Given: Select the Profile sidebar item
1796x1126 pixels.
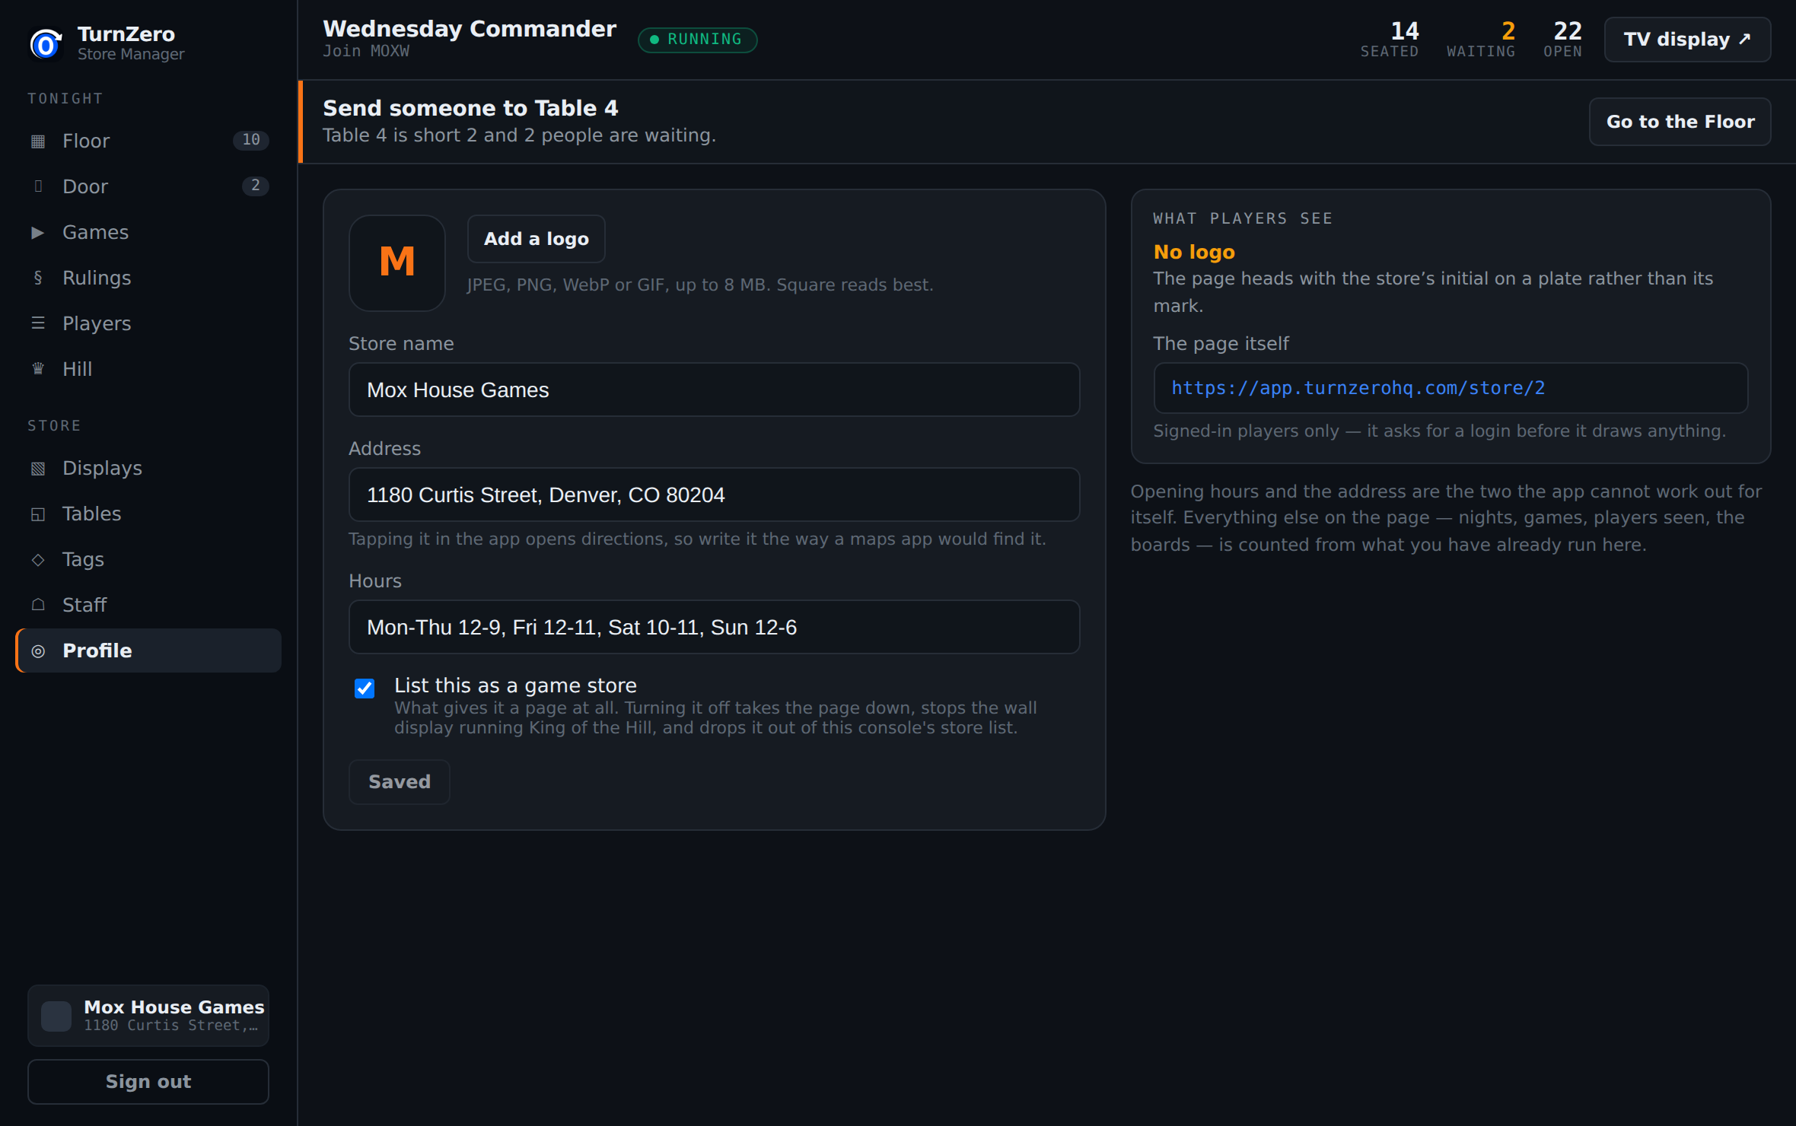Looking at the screenshot, I should [148, 650].
